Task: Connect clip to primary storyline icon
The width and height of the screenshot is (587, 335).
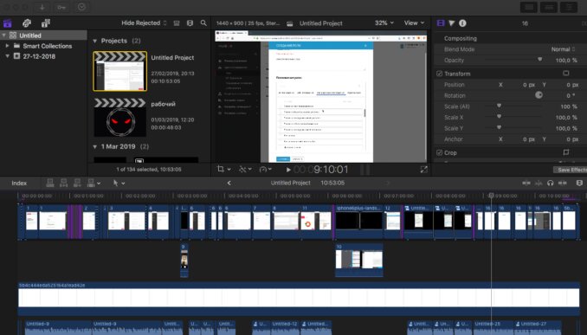Action: point(50,183)
